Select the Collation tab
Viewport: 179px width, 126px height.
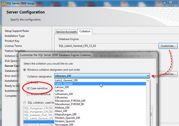tap(85, 31)
